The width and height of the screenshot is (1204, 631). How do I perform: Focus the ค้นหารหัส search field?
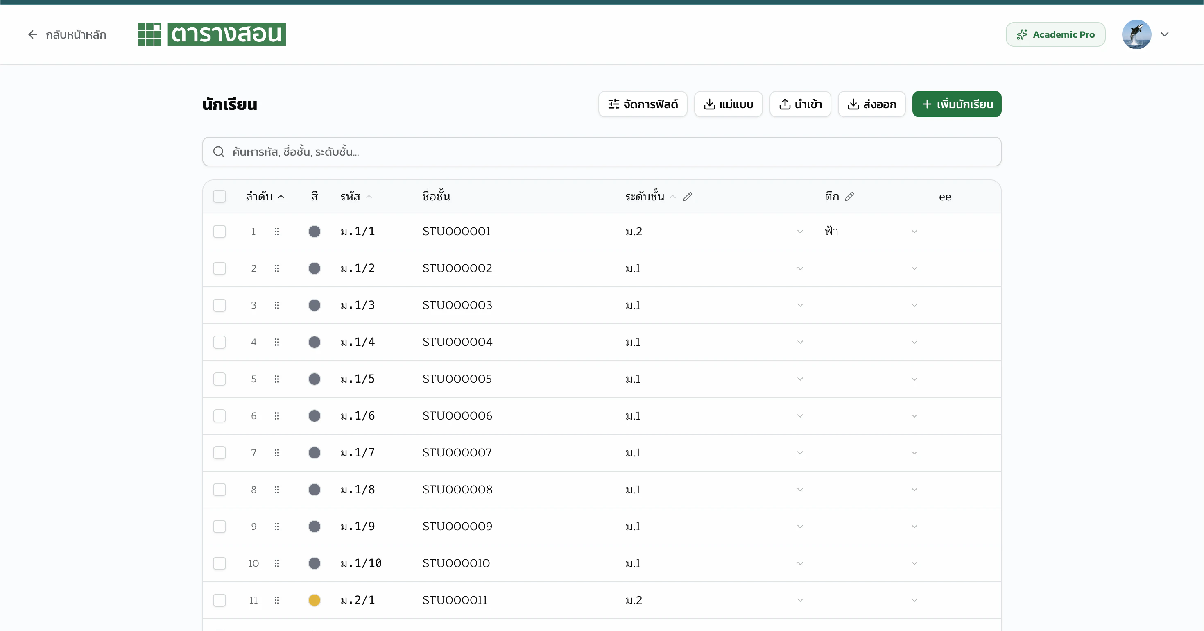[608, 152]
